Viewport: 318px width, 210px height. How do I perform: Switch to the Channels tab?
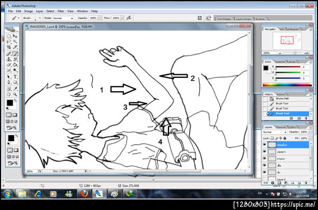(281, 127)
